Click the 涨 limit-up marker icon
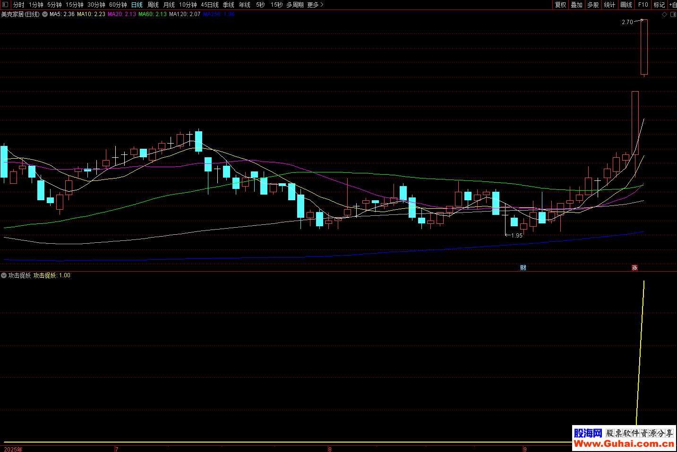 (x=635, y=268)
